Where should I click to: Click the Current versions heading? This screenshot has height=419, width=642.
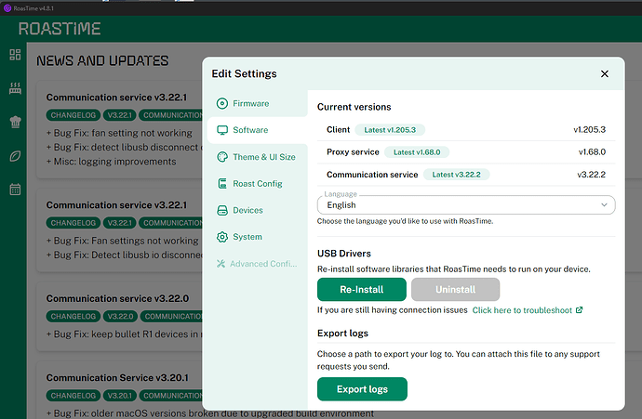[354, 107]
